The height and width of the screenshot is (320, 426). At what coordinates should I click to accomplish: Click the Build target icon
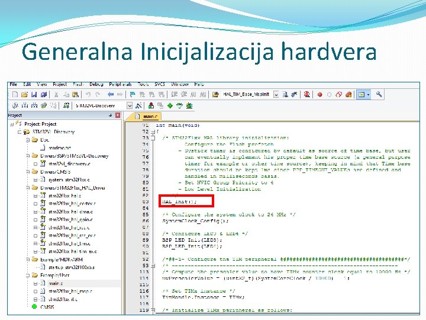25,105
